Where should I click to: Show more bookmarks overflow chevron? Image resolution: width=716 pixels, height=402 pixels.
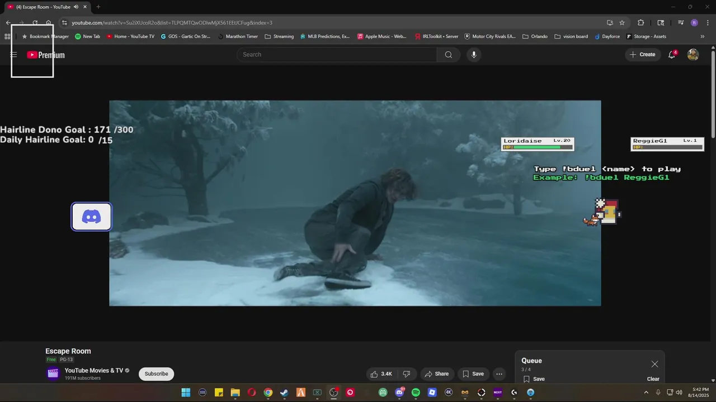pos(703,36)
